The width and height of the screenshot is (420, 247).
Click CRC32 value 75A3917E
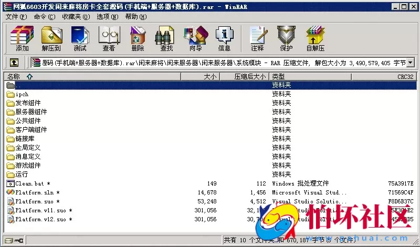[x=401, y=183]
